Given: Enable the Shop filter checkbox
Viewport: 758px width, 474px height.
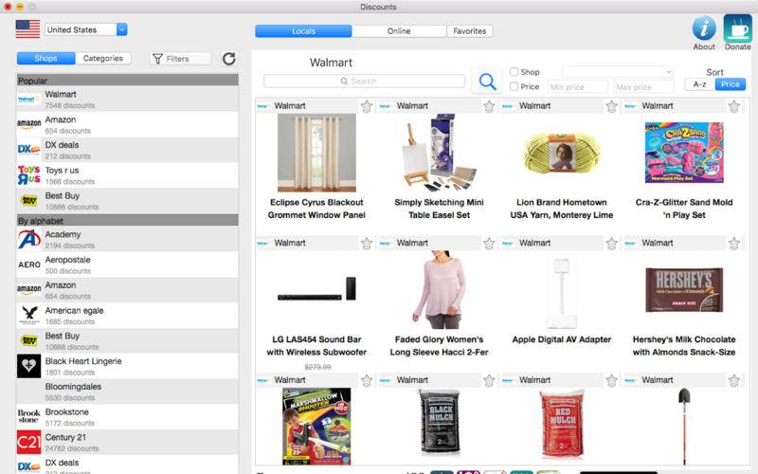Looking at the screenshot, I should (514, 72).
